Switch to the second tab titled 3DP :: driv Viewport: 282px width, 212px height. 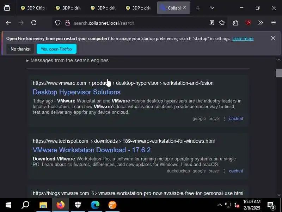coord(68,8)
